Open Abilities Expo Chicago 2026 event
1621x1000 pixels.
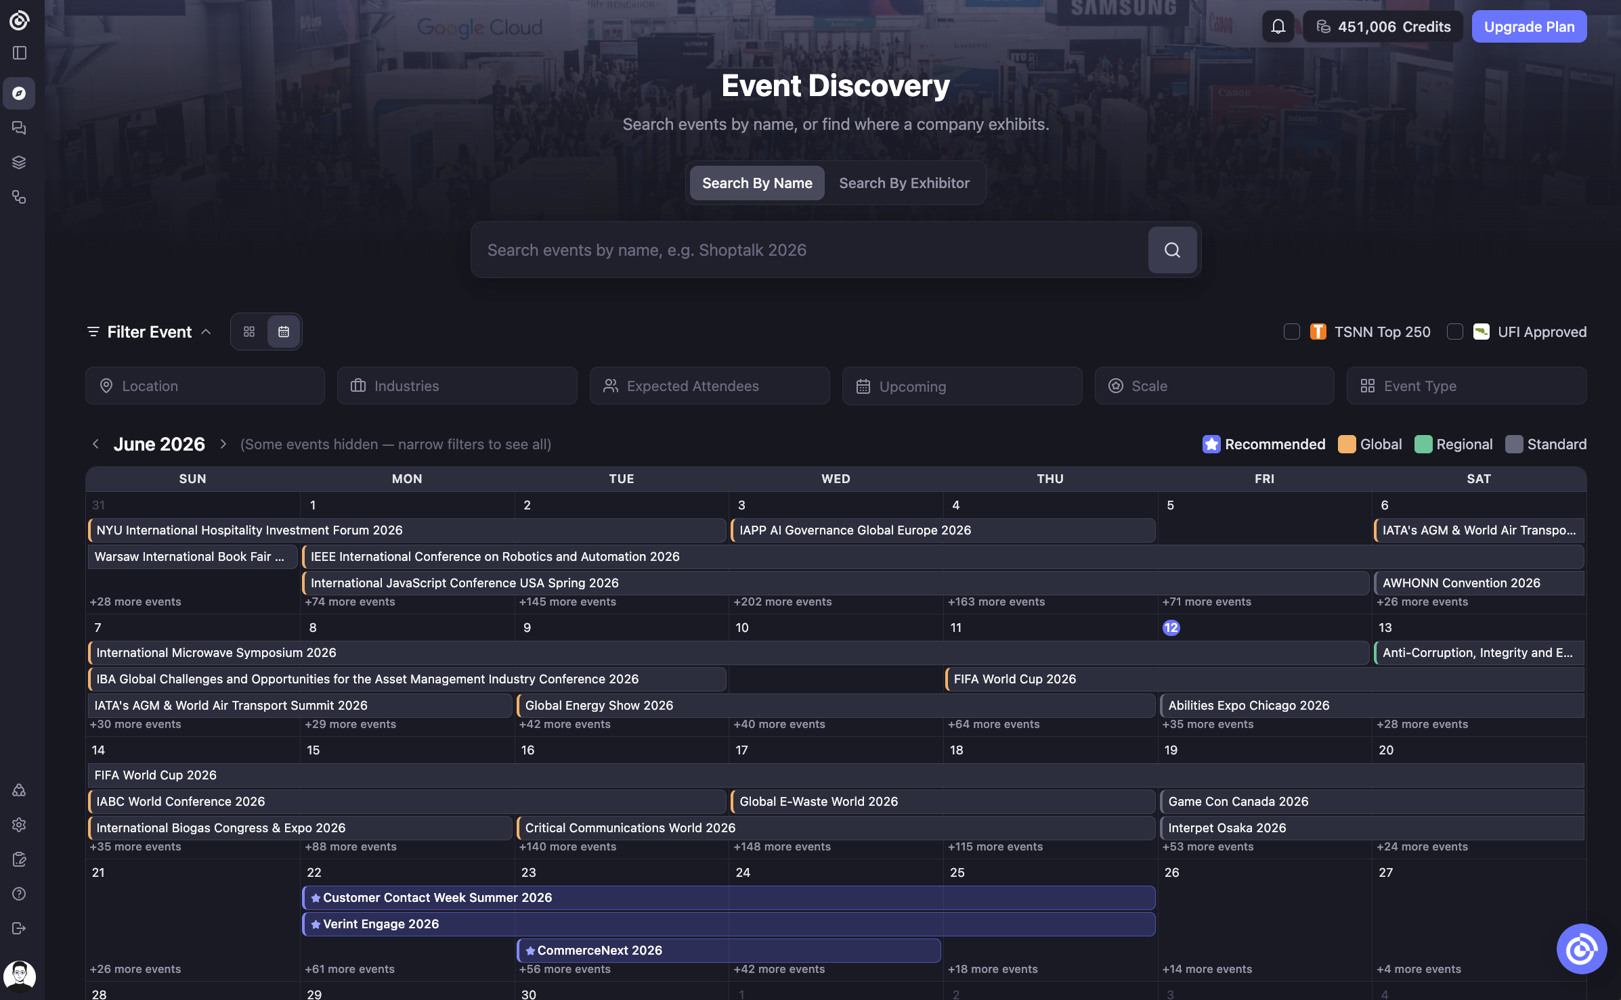1372,706
